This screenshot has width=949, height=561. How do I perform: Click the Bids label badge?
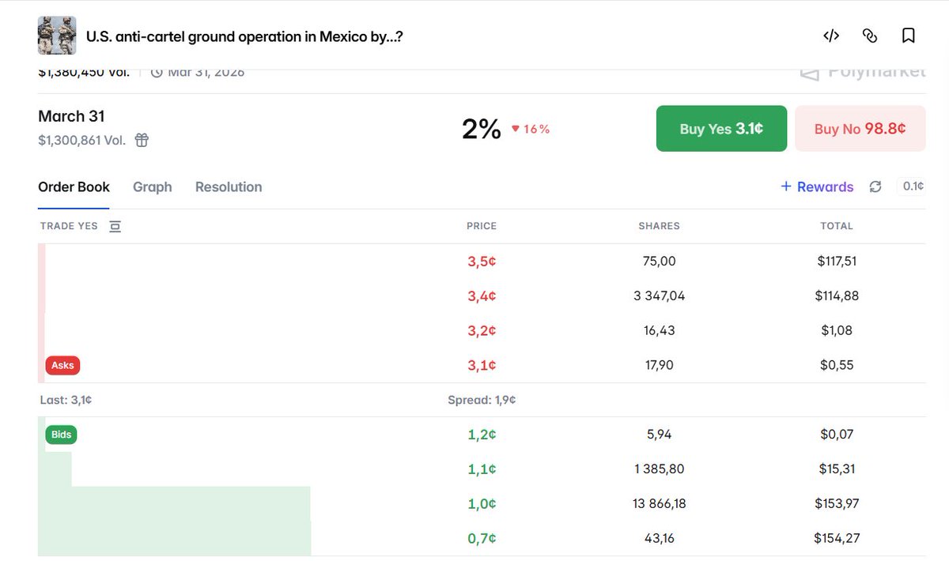pos(61,435)
